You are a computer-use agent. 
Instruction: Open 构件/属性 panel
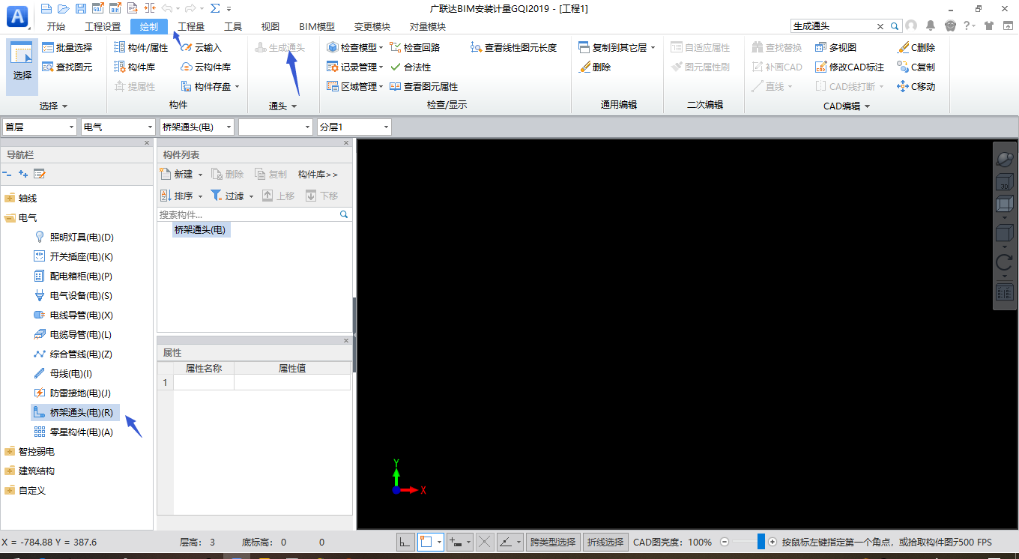pos(141,47)
